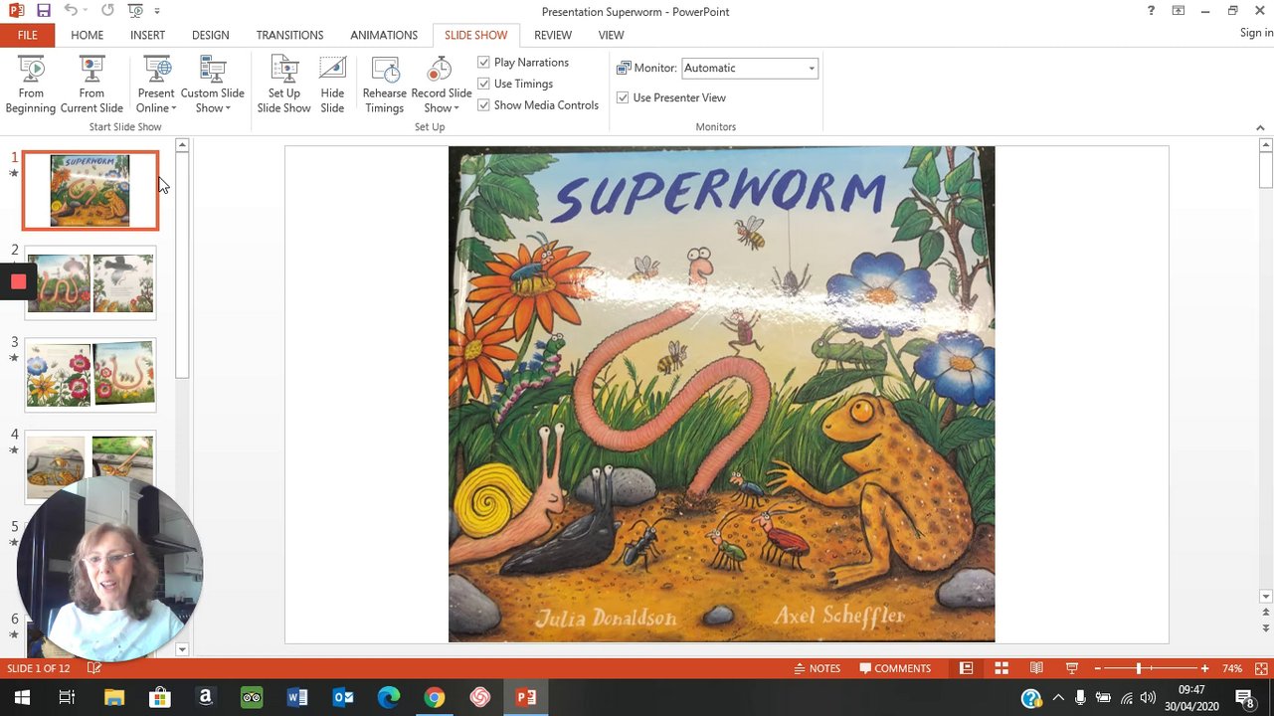Customize Quick Access Toolbar dropdown
1274x716 pixels.
pos(157,11)
